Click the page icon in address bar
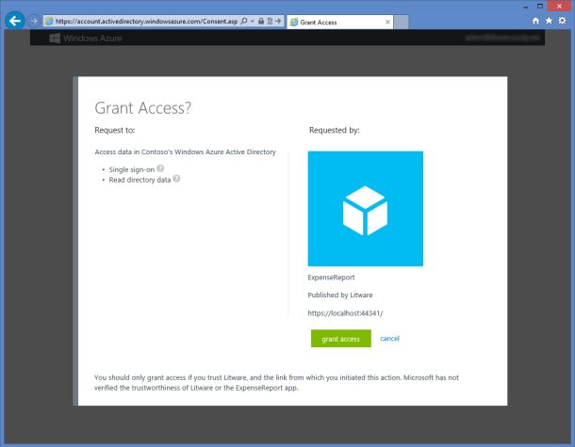575x447 pixels. [x=49, y=22]
